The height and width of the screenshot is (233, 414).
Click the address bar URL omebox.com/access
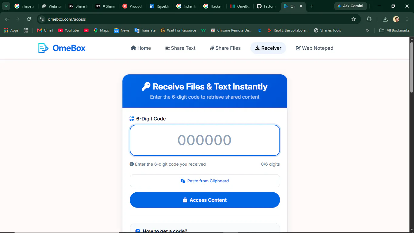[67, 19]
